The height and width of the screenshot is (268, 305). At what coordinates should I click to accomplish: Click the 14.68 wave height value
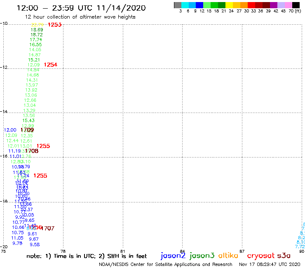(x=33, y=75)
